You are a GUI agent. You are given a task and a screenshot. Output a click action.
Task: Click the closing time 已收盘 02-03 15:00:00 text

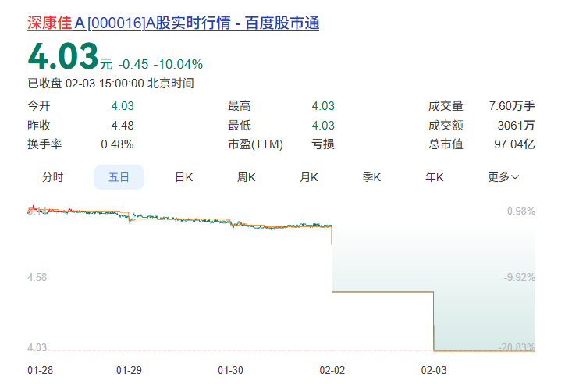pyautogui.click(x=111, y=84)
